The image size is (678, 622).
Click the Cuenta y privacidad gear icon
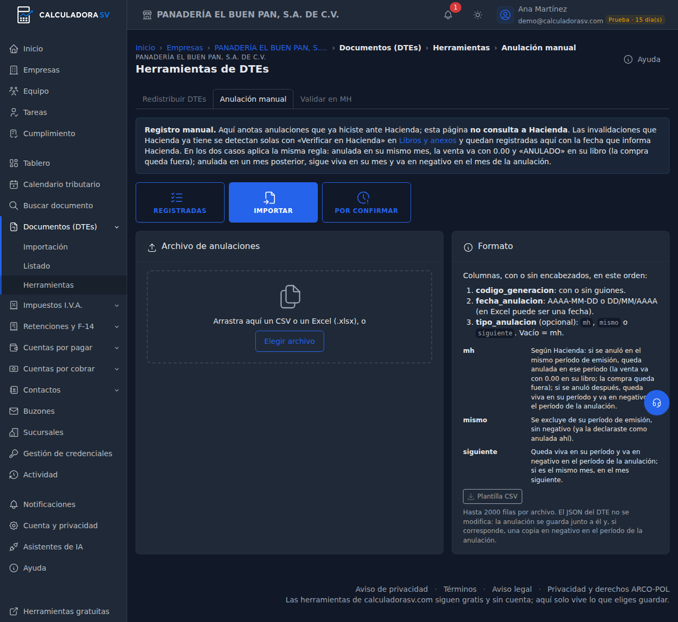point(14,526)
